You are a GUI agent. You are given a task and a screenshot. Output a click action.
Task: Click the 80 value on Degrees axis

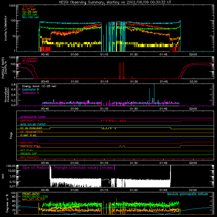pos(14,197)
